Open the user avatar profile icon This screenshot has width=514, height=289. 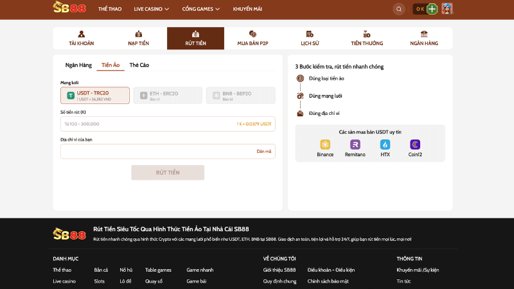(x=447, y=9)
